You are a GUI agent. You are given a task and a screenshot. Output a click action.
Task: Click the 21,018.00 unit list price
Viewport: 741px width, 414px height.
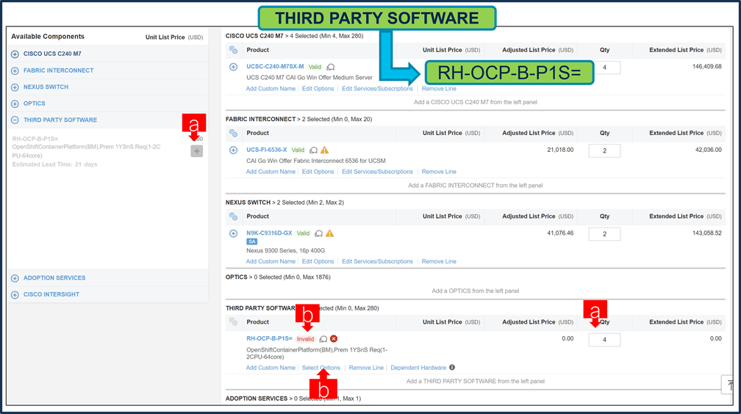pos(560,150)
